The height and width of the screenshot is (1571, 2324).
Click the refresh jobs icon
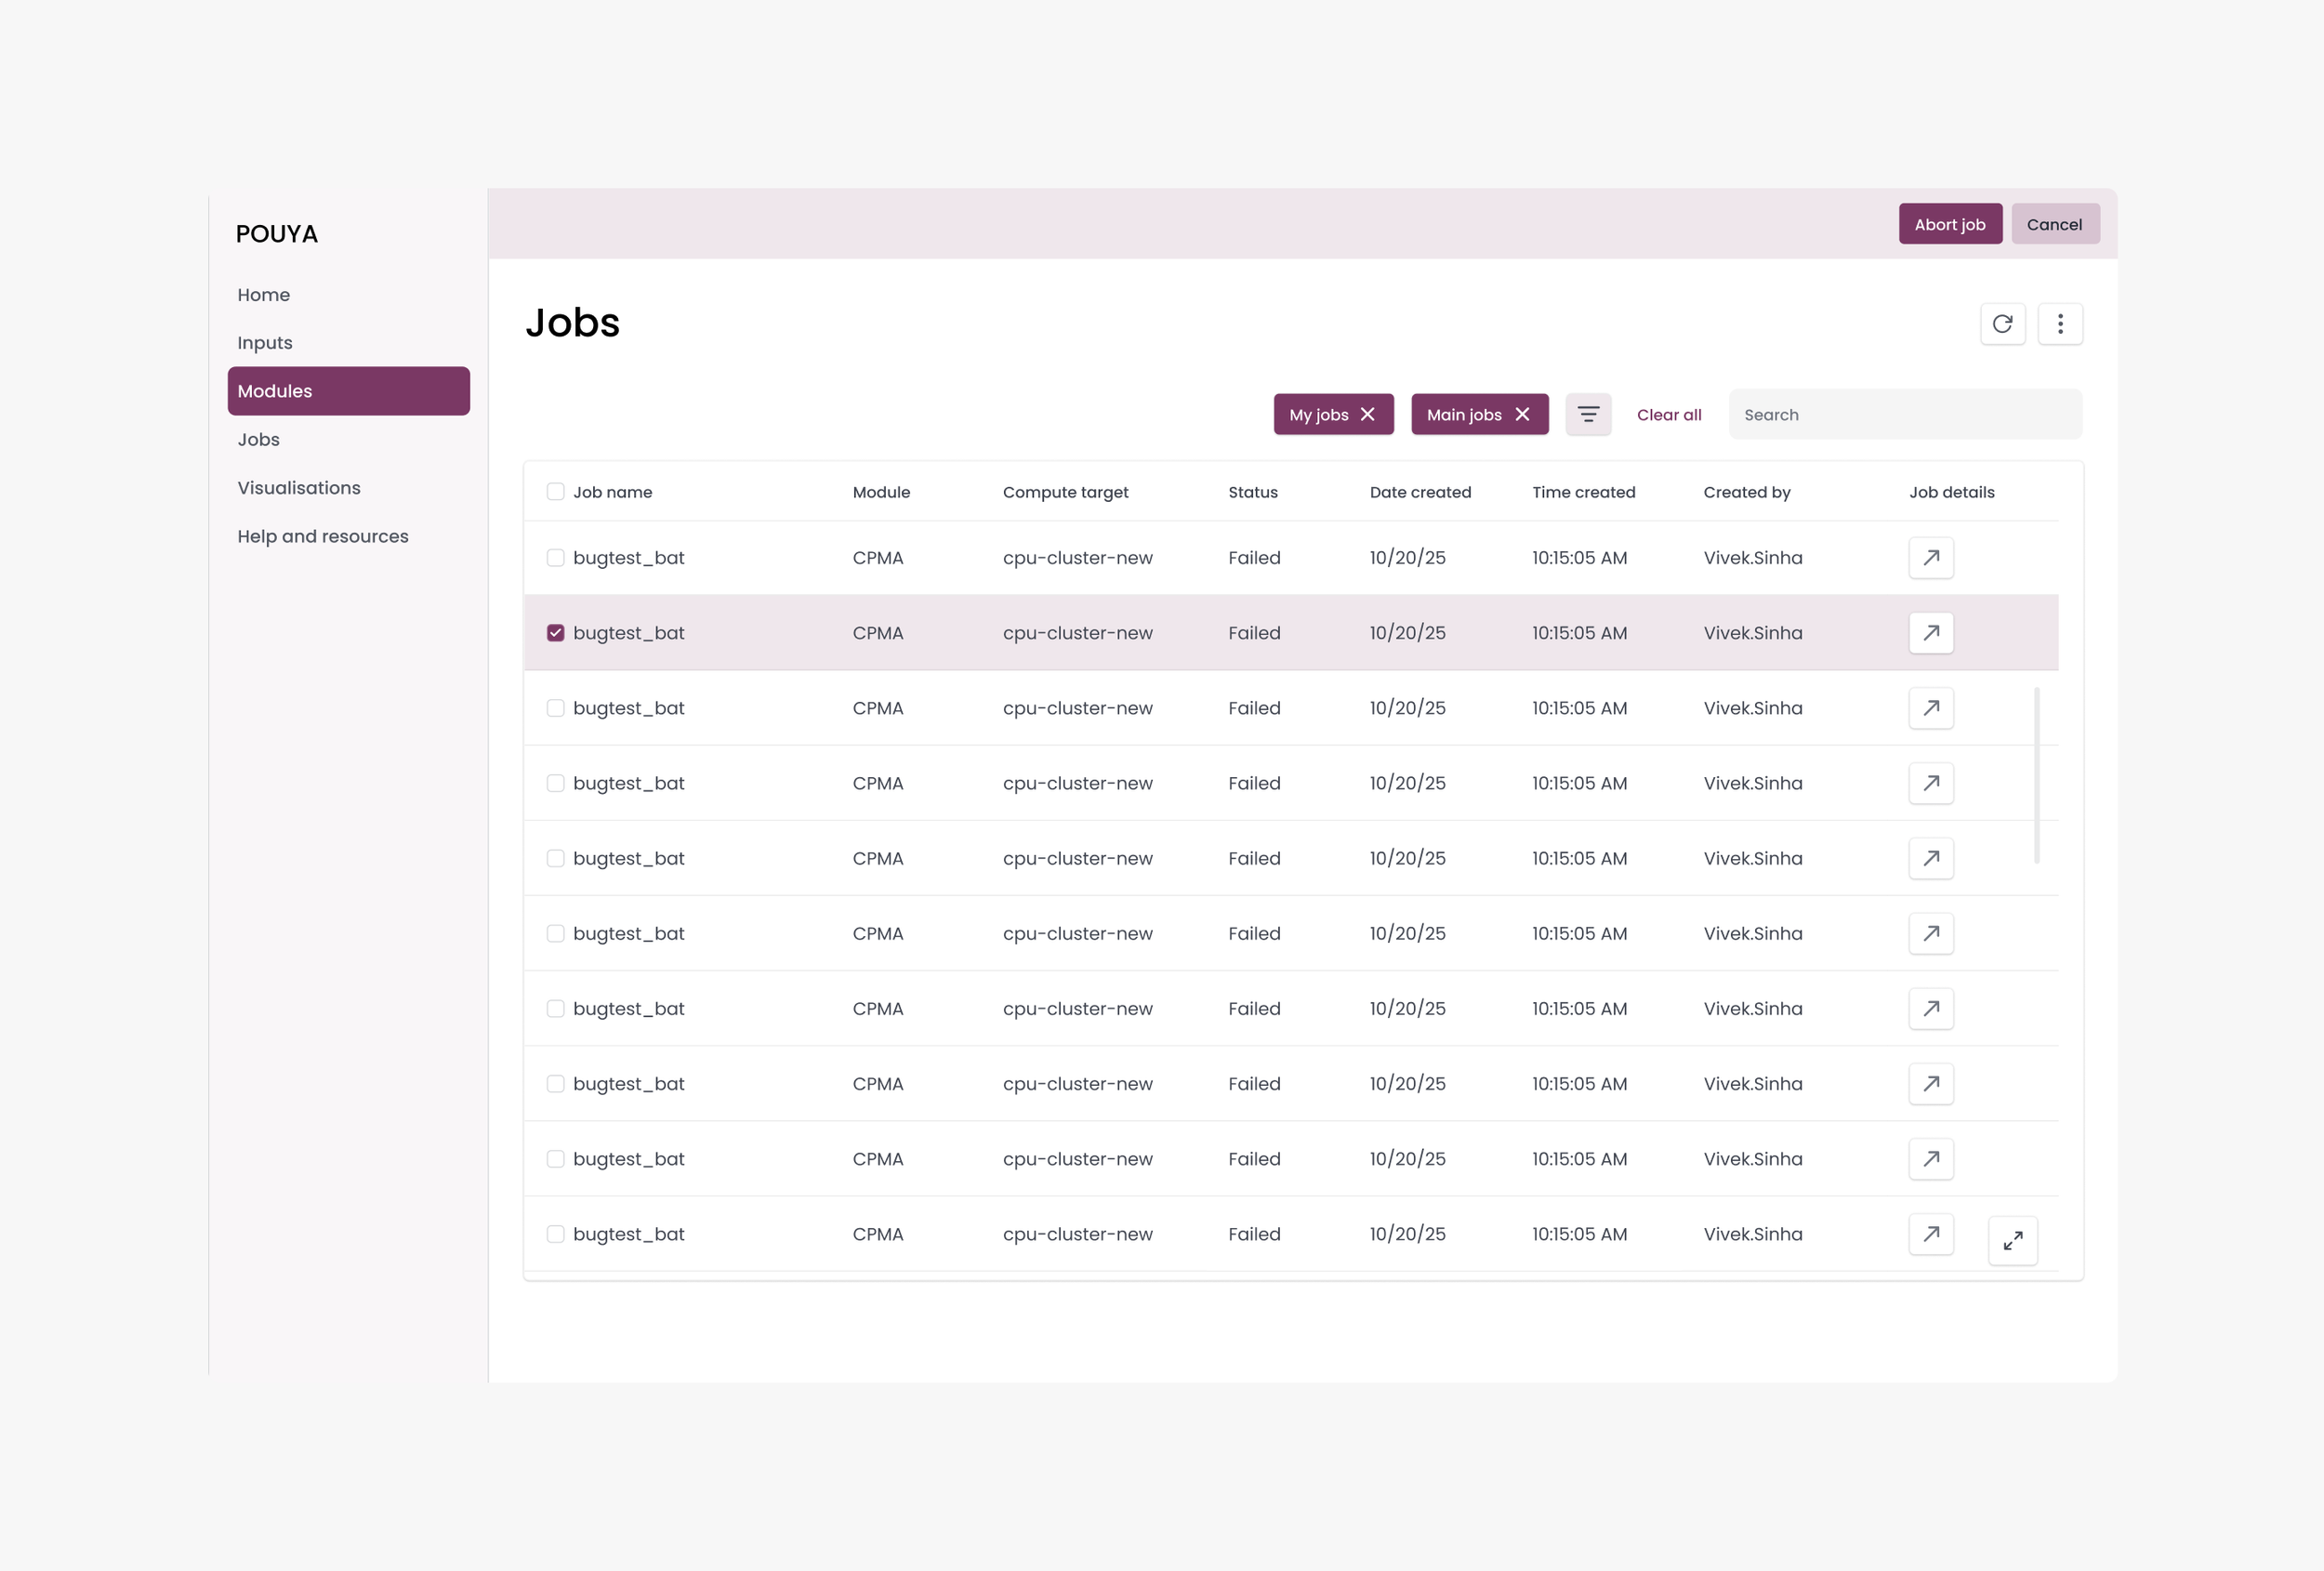tap(2002, 324)
